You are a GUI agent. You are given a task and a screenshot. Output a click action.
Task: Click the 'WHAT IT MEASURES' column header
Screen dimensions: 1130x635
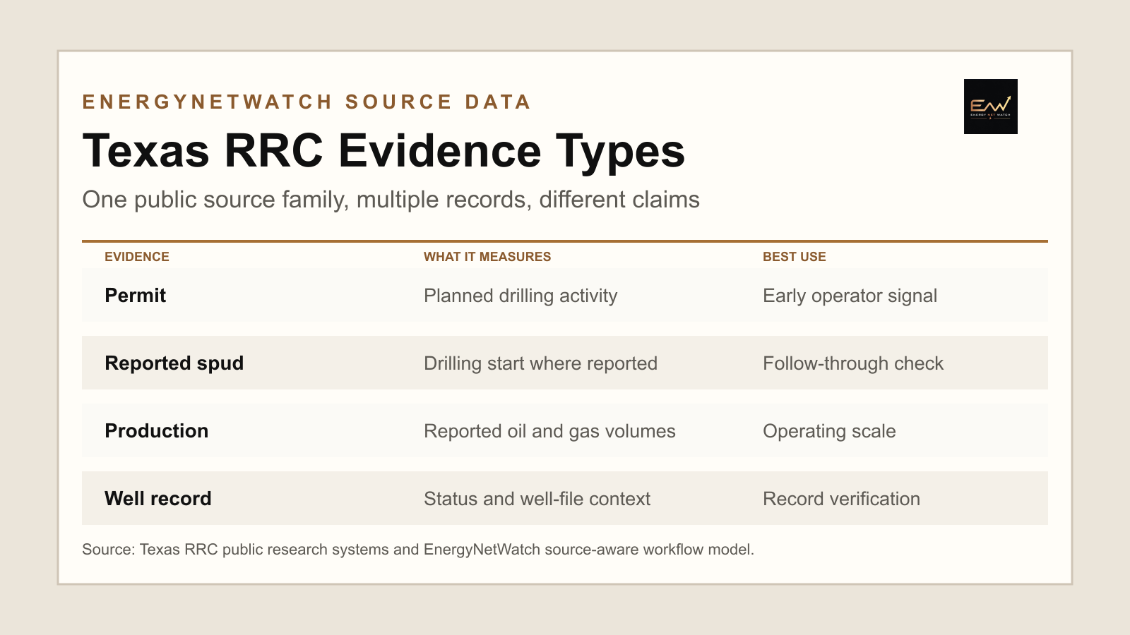click(x=487, y=257)
